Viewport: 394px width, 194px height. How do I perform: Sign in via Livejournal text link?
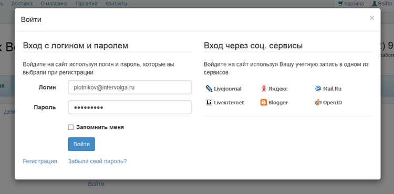coord(227,89)
